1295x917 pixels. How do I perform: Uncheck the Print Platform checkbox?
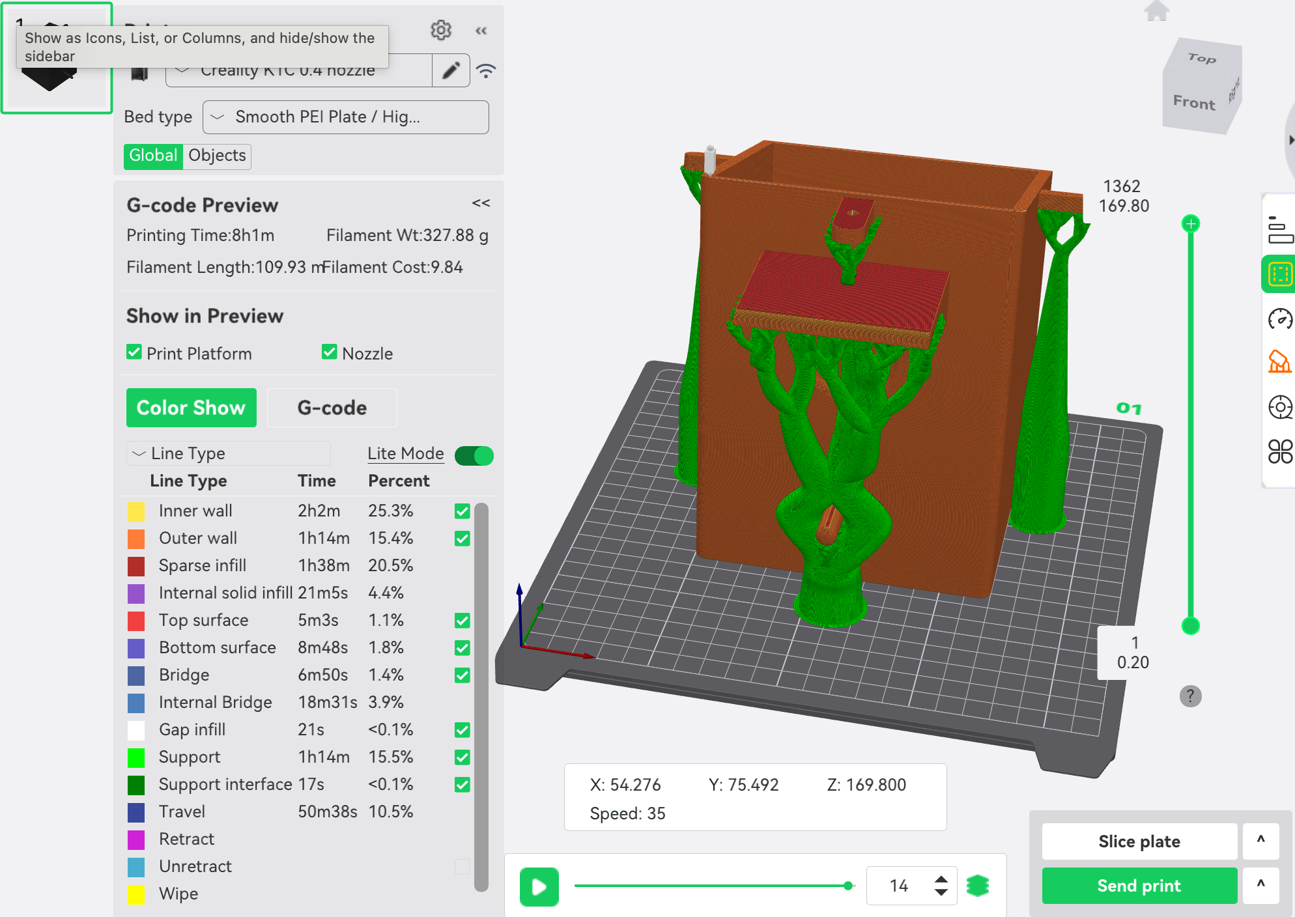[134, 352]
